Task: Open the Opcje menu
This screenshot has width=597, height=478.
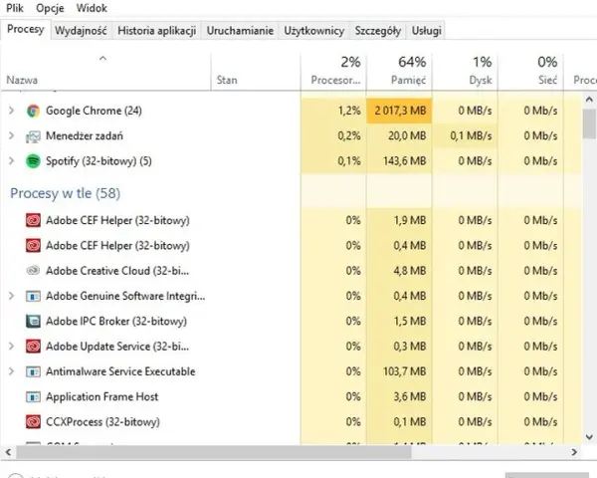Action: pos(50,8)
